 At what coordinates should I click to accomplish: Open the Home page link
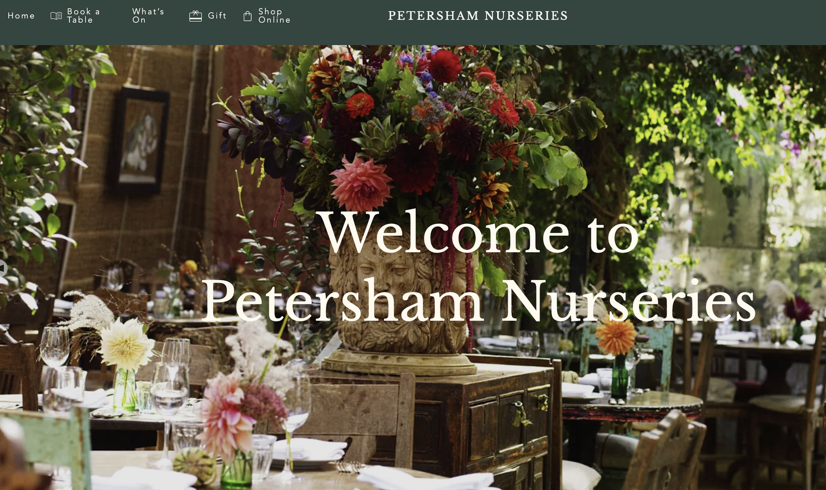point(21,16)
